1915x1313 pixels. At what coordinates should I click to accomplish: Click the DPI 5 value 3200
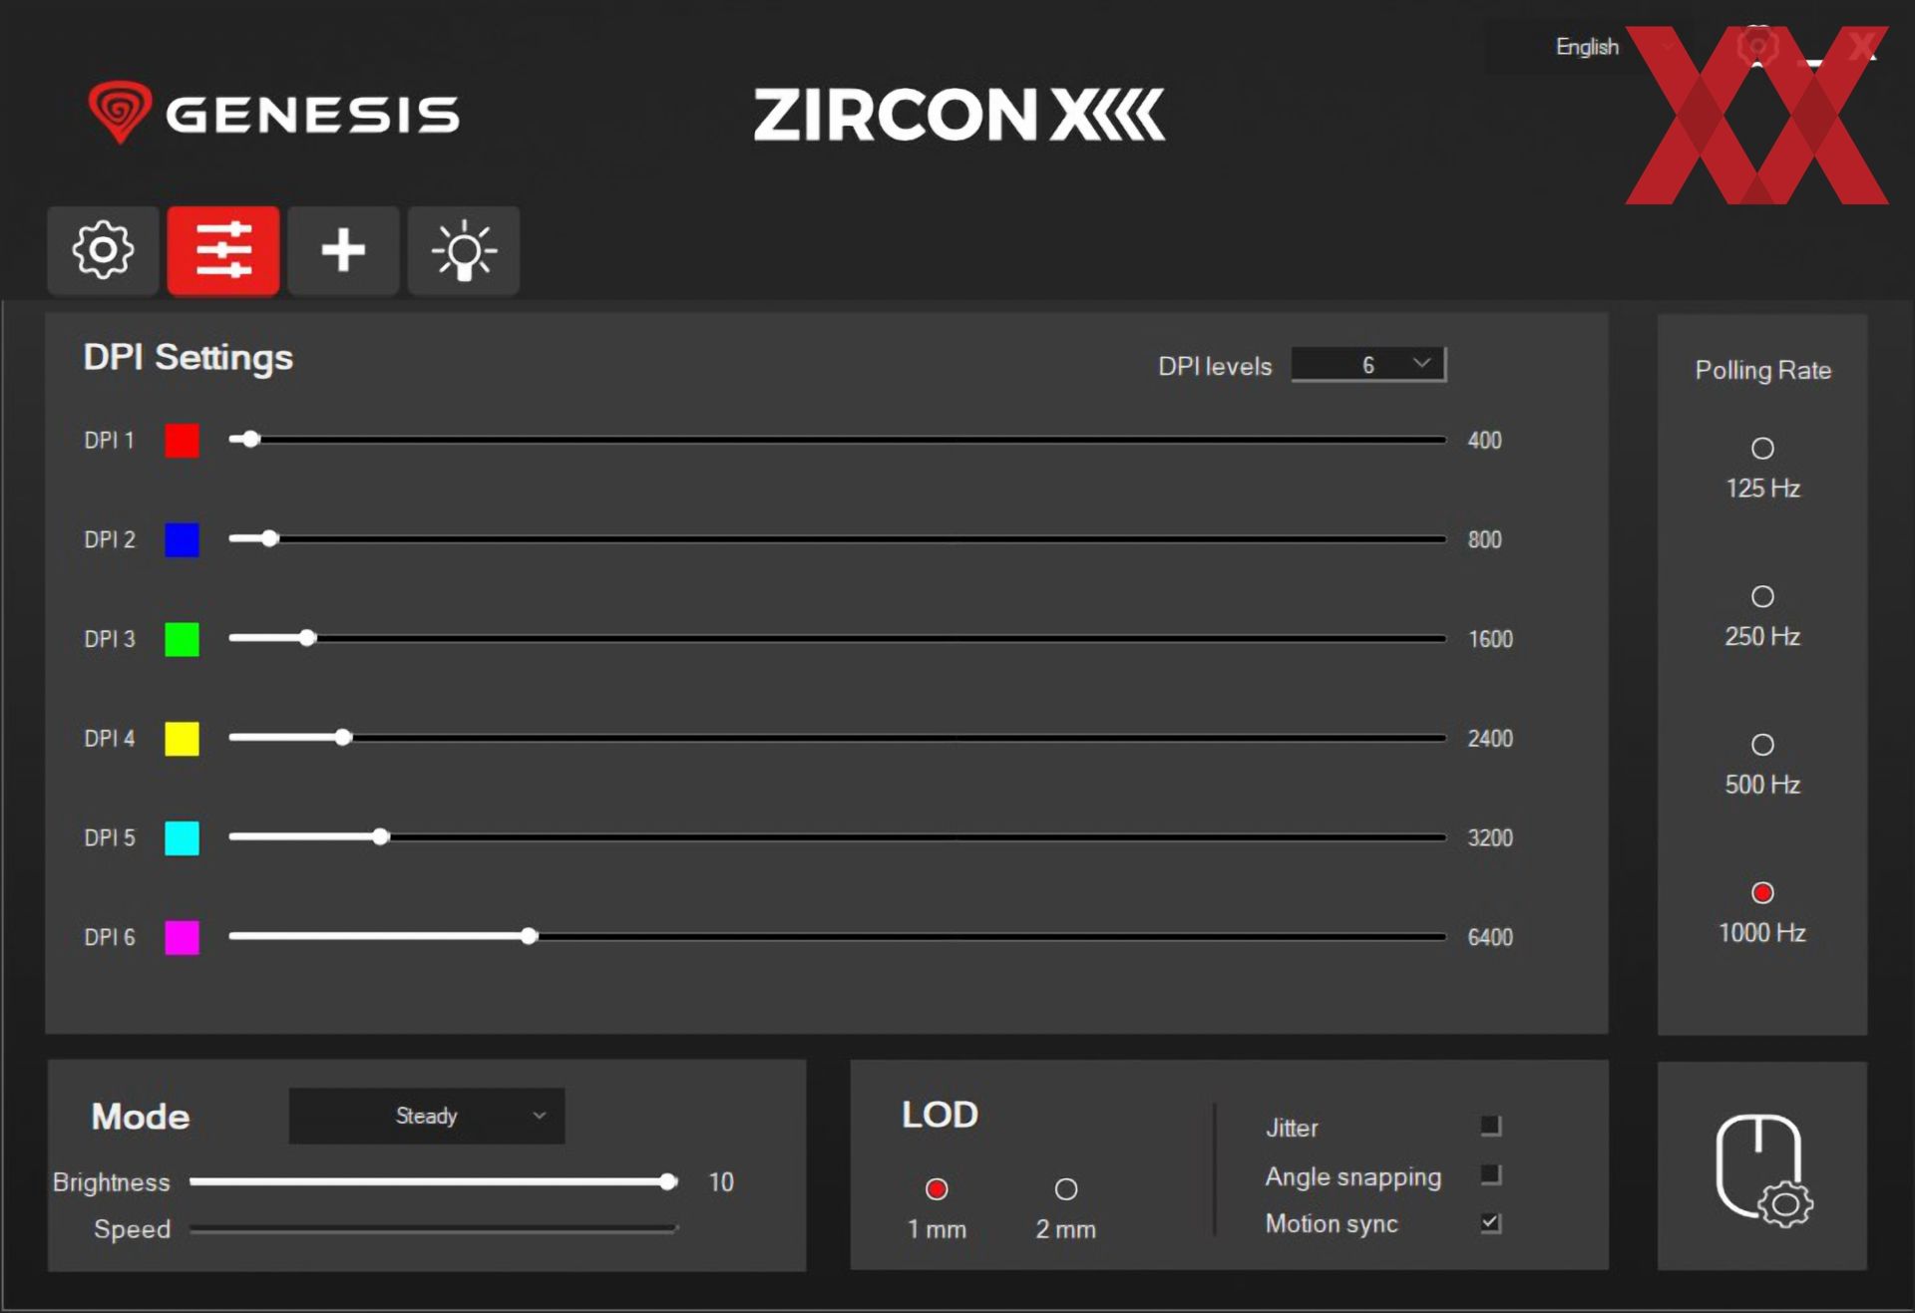pyautogui.click(x=1490, y=837)
